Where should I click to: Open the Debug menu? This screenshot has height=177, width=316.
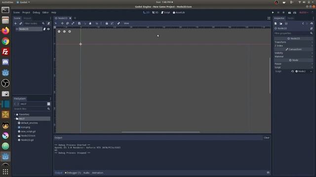(x=36, y=12)
